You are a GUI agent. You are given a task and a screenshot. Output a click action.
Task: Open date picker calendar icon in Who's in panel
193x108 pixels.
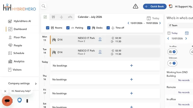point(187,33)
